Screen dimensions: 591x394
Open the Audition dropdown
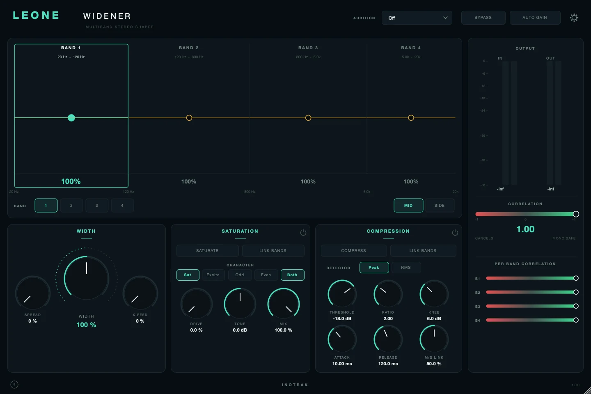click(x=417, y=18)
